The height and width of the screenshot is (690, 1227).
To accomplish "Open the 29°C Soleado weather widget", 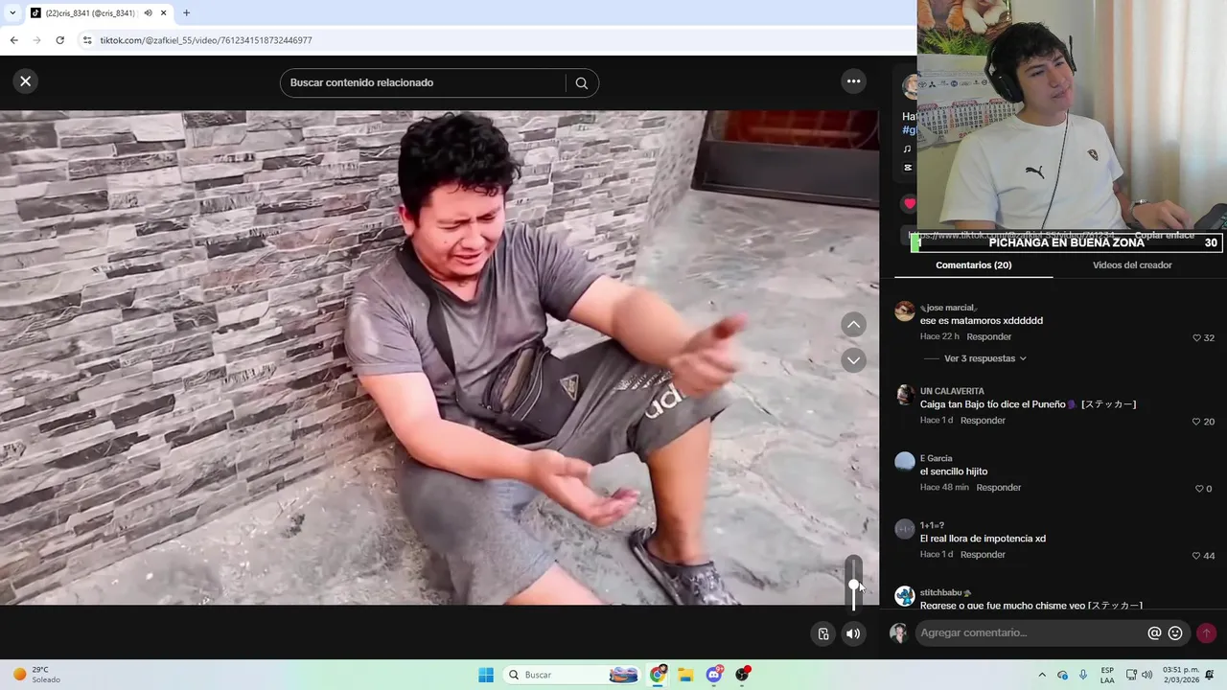I will point(36,675).
